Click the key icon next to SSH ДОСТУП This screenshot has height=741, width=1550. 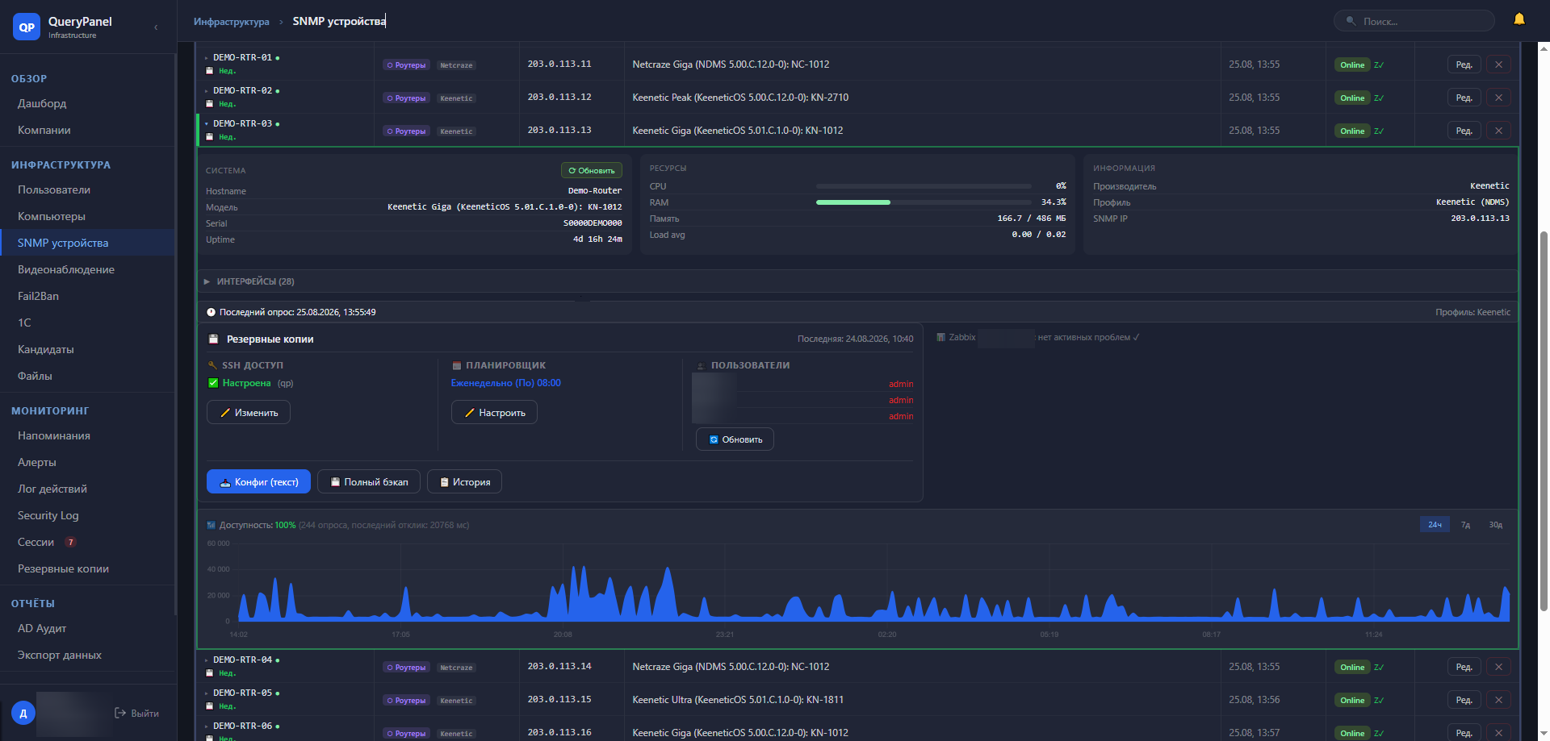[x=213, y=365]
